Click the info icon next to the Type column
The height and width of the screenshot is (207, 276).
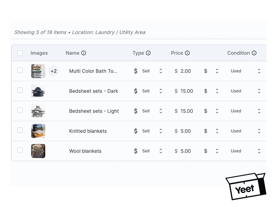click(x=148, y=53)
